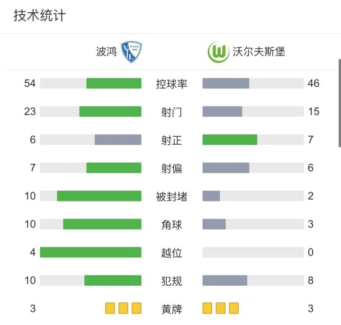This screenshot has width=341, height=325.
Task: Click Wolfsburg's first yellow card icon
Action: [x=207, y=309]
